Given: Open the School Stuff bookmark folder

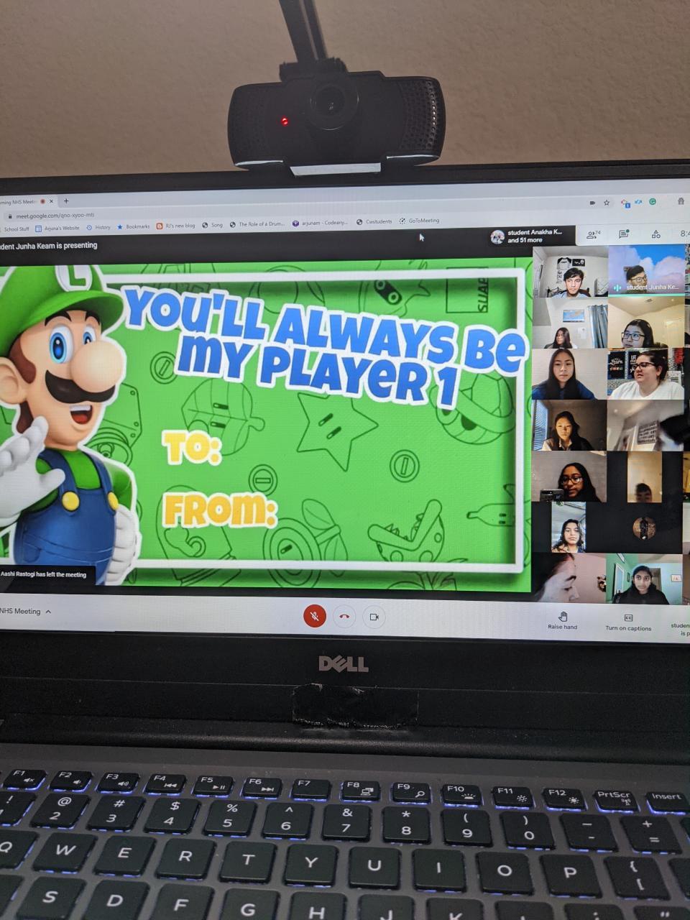Looking at the screenshot, I should [x=16, y=229].
